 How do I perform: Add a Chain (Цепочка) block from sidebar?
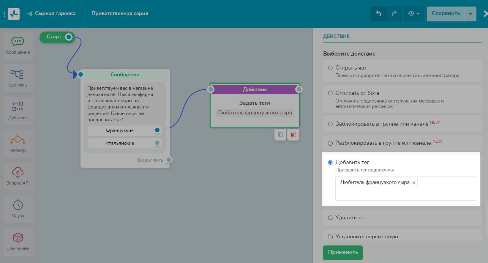tap(18, 78)
